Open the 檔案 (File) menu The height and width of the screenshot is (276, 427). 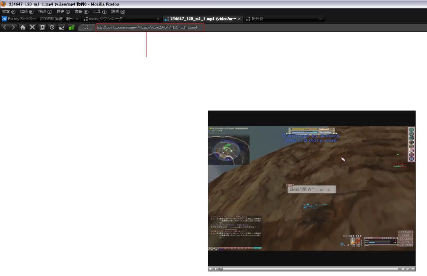[9, 12]
